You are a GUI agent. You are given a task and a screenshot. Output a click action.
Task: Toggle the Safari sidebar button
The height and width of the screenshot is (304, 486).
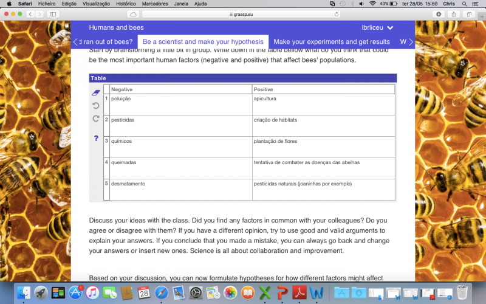click(x=53, y=14)
